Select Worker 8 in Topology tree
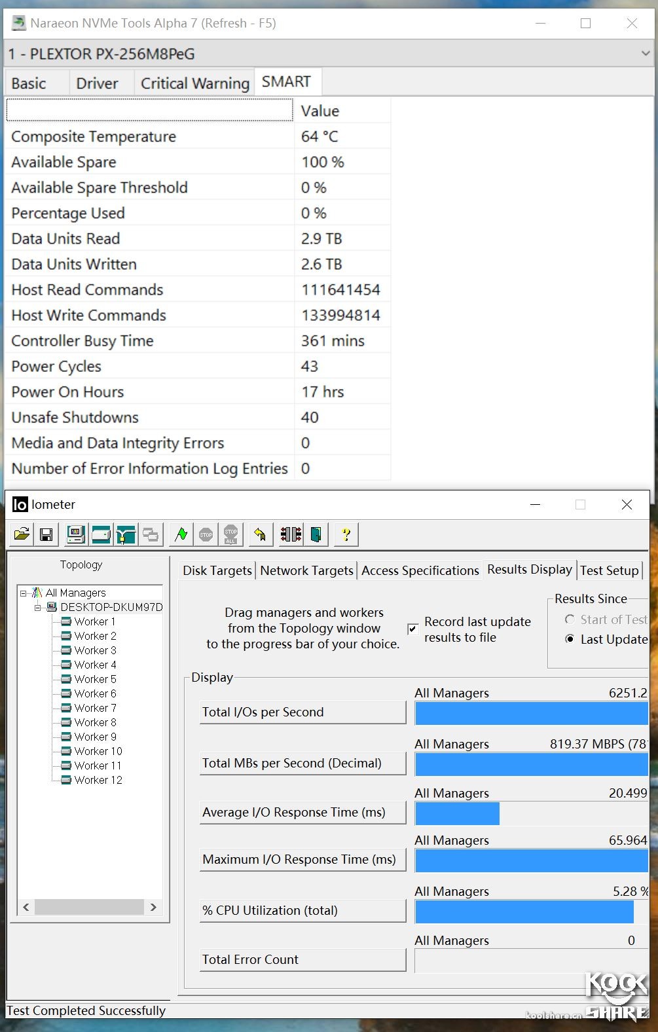This screenshot has height=1032, width=658. [x=95, y=722]
